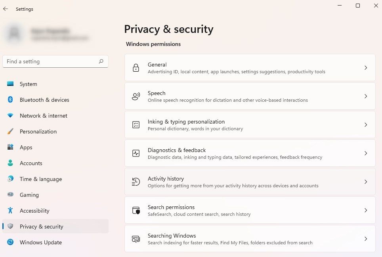The width and height of the screenshot is (382, 257).
Task: Expand the General settings chevron
Action: pos(365,68)
